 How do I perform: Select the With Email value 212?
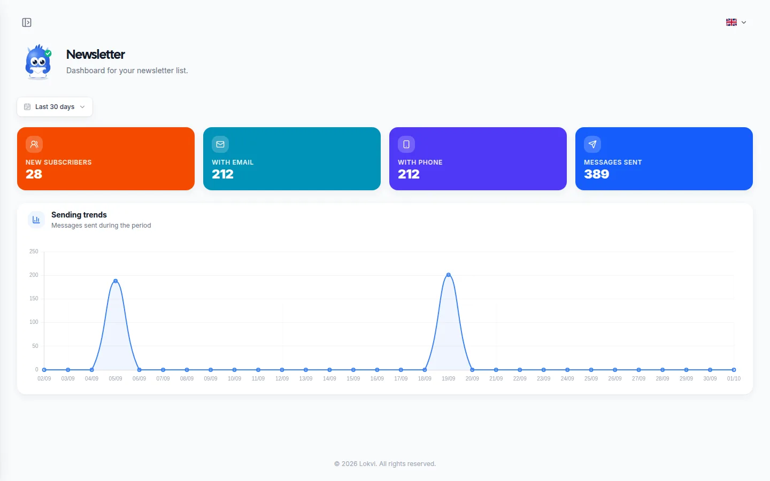[222, 174]
